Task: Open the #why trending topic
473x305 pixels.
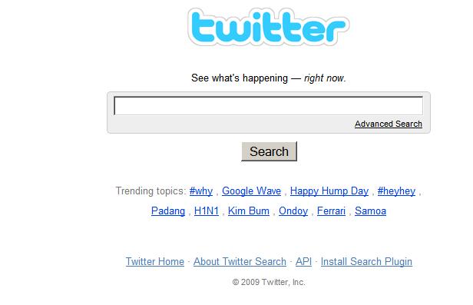Action: click(201, 191)
